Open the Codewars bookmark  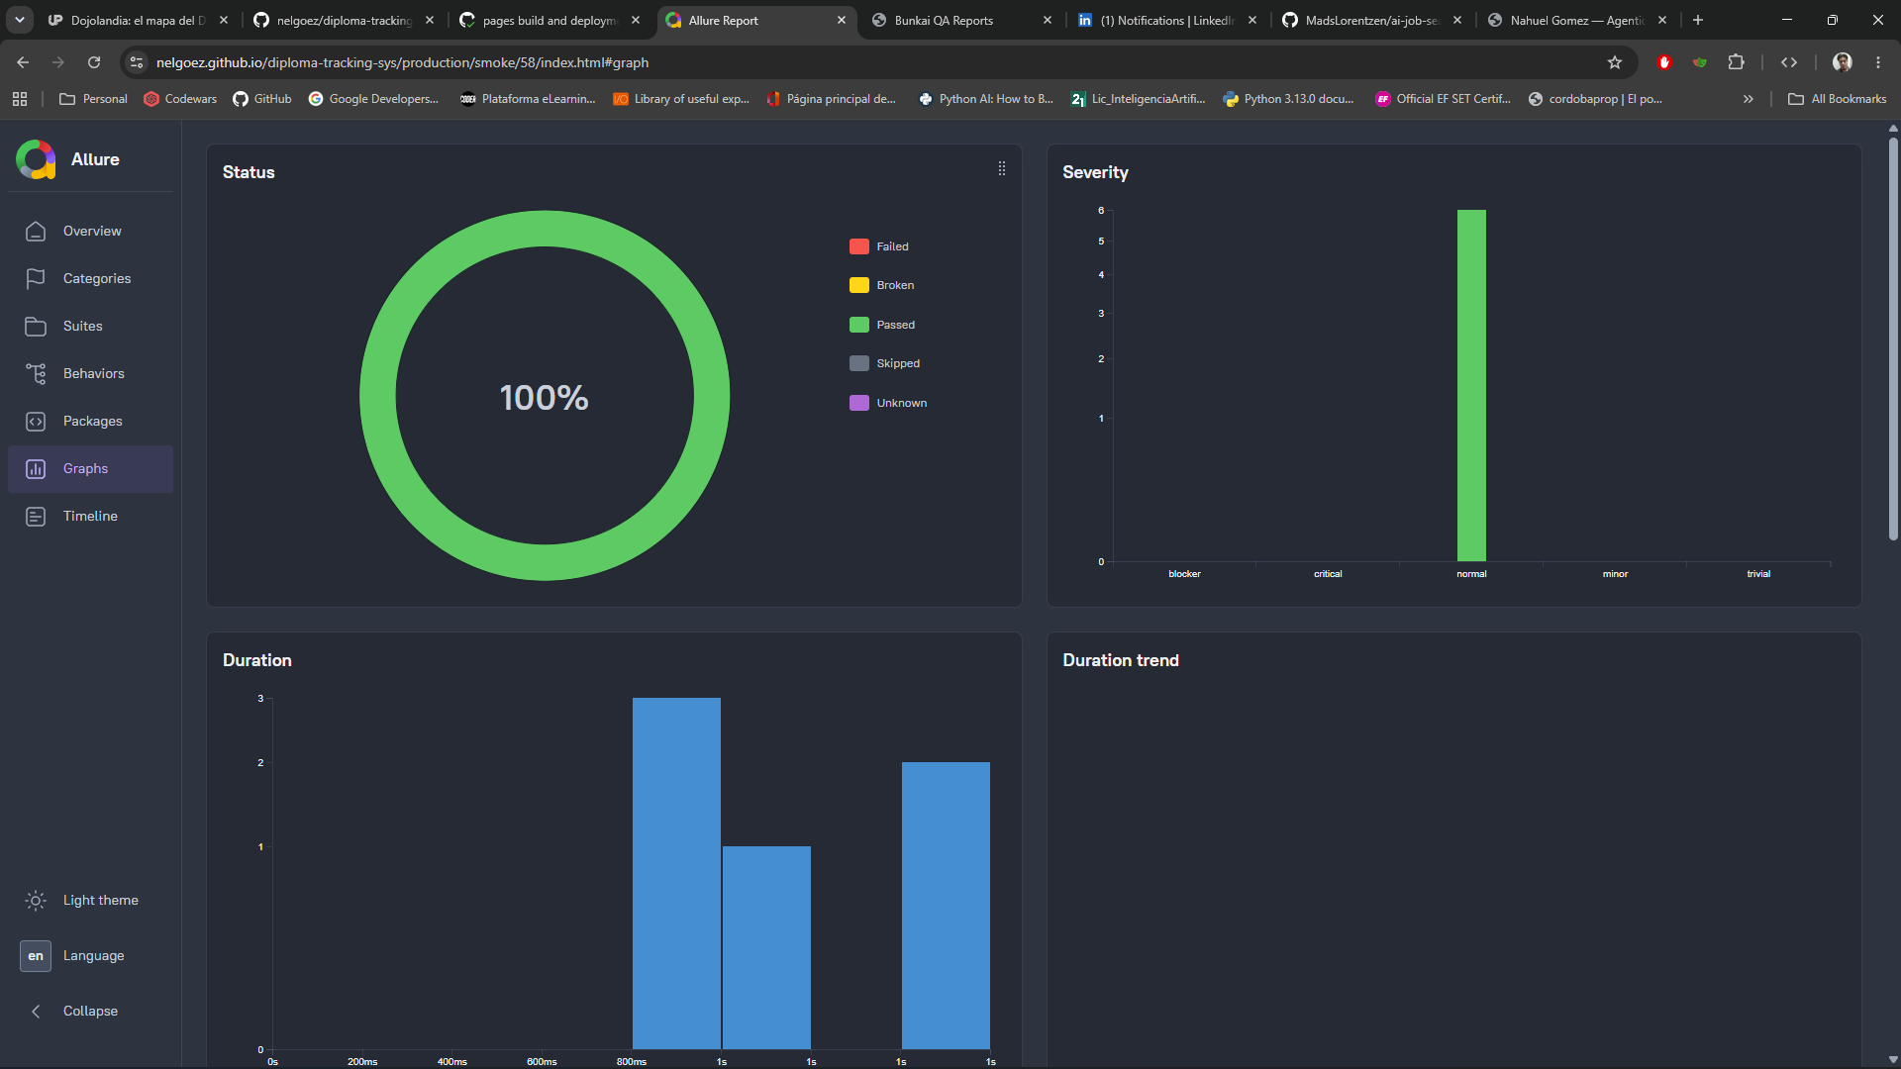pyautogui.click(x=180, y=99)
